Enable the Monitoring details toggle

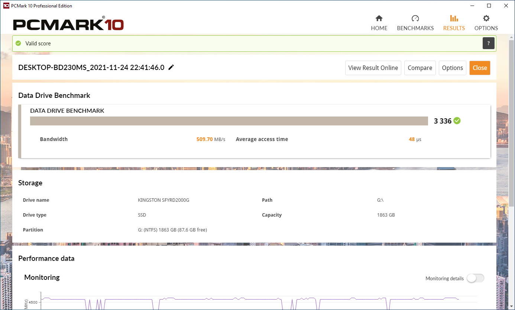click(x=476, y=278)
